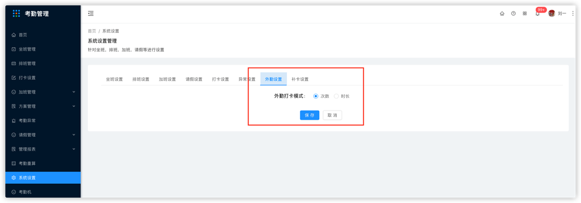Click the user avatar picture
This screenshot has width=581, height=203.
[x=552, y=13]
